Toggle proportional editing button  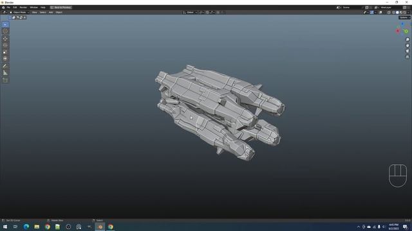coord(218,12)
